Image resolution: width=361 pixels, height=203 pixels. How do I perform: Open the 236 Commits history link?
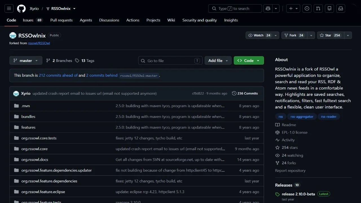pyautogui.click(x=245, y=93)
